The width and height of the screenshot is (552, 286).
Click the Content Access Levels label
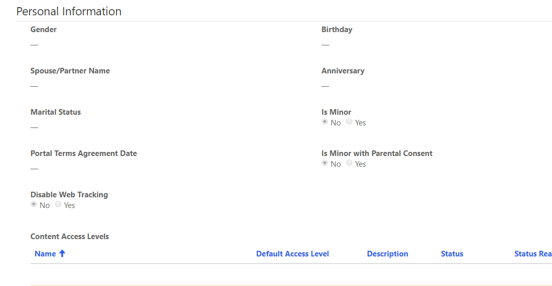(69, 237)
